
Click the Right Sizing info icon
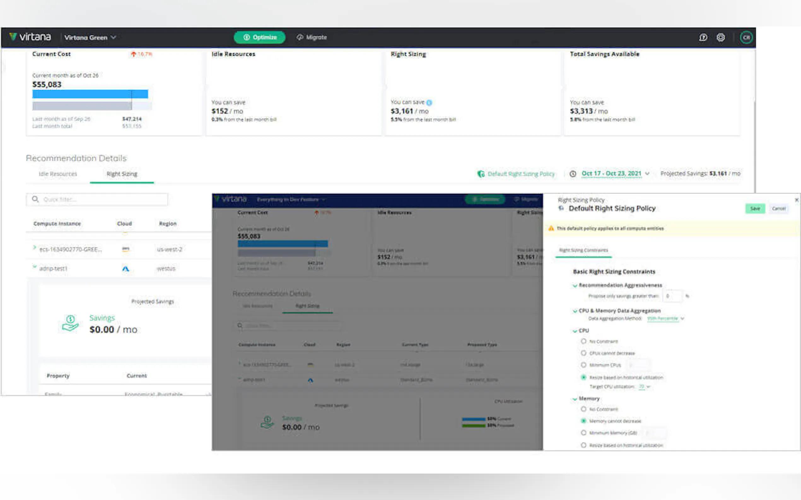429,103
